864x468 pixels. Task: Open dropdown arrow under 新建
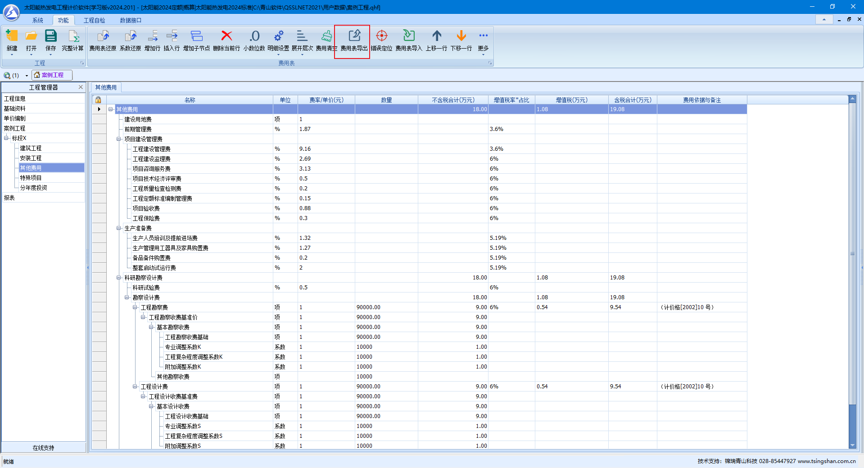12,55
